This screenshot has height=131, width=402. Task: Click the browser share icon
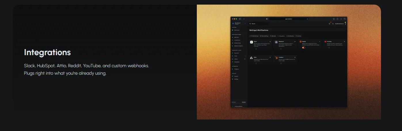[337, 19]
